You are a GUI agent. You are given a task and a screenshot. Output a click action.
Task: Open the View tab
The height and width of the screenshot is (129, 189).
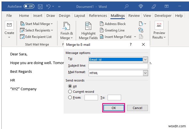pyautogui.click(x=147, y=16)
